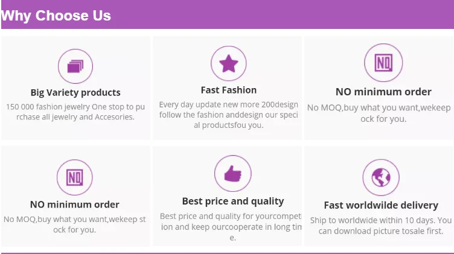Click the purple divider line below the cards

tap(227, 253)
